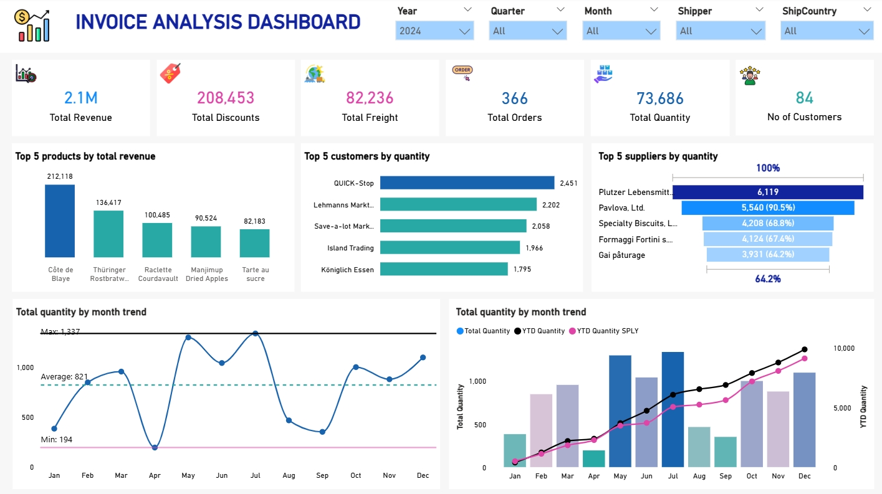The image size is (882, 494).
Task: Click the pink YTD Quantity SPLY legend dot
Action: [572, 331]
